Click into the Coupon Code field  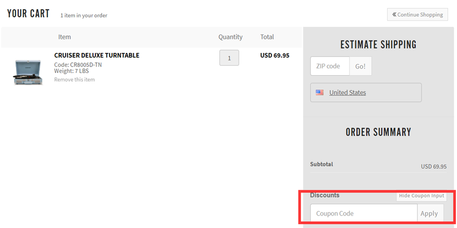[x=364, y=213]
